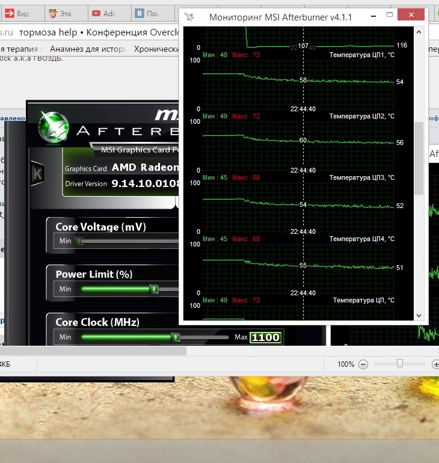Click the 'AMD Radeon' graphics card name

click(146, 167)
